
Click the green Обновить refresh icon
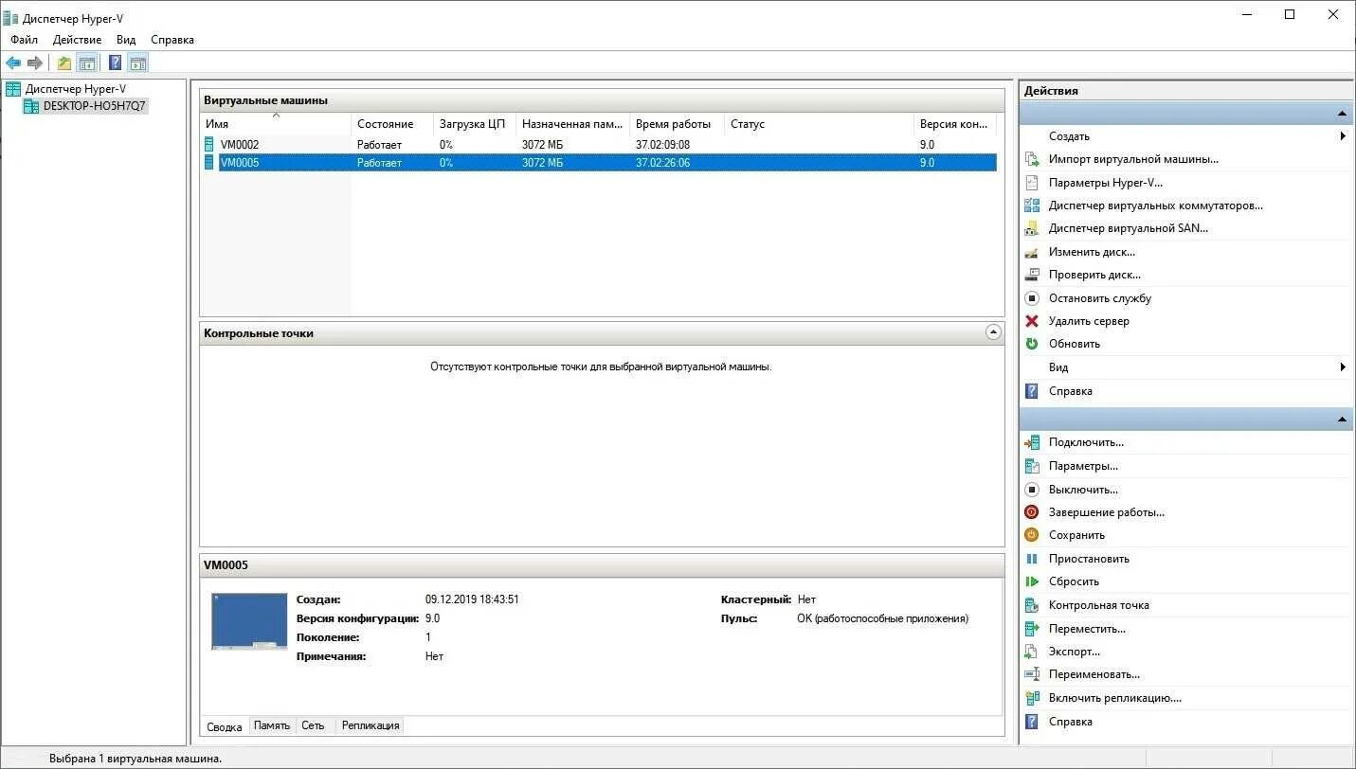click(x=1032, y=344)
